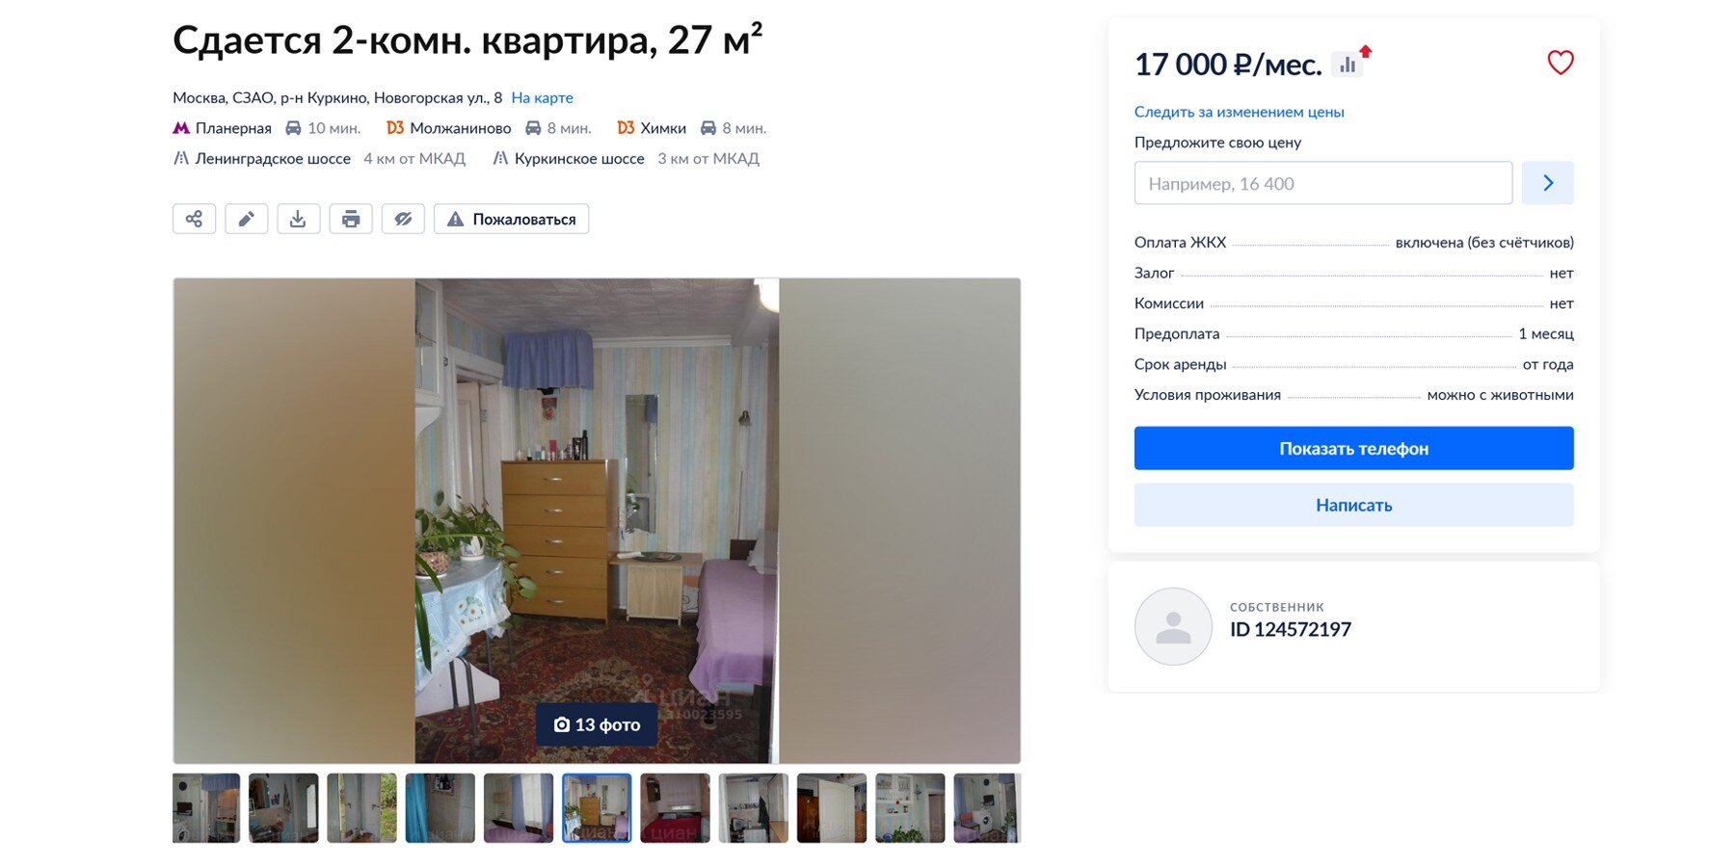This screenshot has width=1735, height=867.
Task: Report listing with Пожаловаться button
Action: click(511, 219)
